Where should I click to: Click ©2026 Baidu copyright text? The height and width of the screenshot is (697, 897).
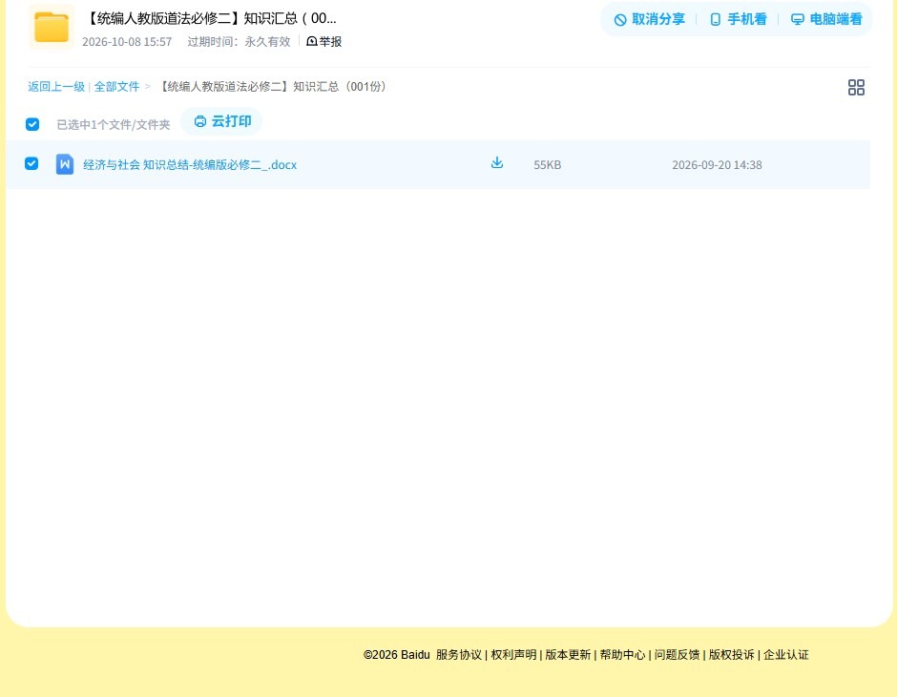click(x=396, y=655)
